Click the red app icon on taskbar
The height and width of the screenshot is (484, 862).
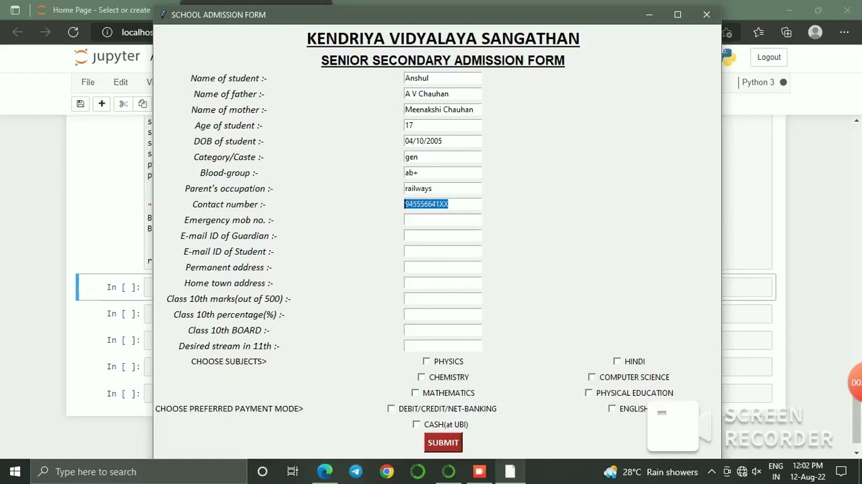(x=479, y=472)
